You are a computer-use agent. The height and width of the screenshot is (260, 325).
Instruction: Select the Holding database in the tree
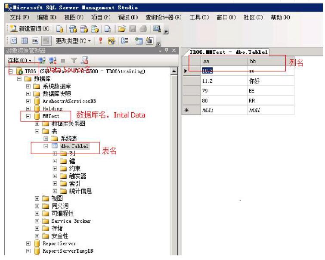point(53,108)
